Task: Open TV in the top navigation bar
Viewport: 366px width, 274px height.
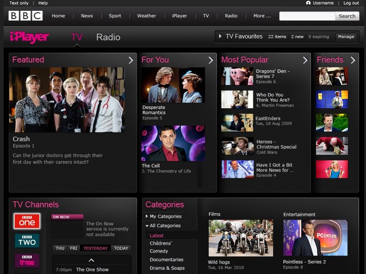Action: tap(206, 16)
